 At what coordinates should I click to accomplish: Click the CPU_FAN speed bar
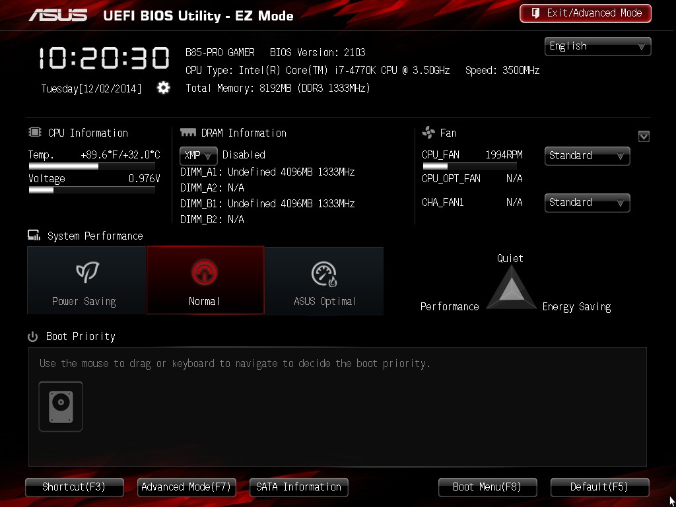[470, 166]
